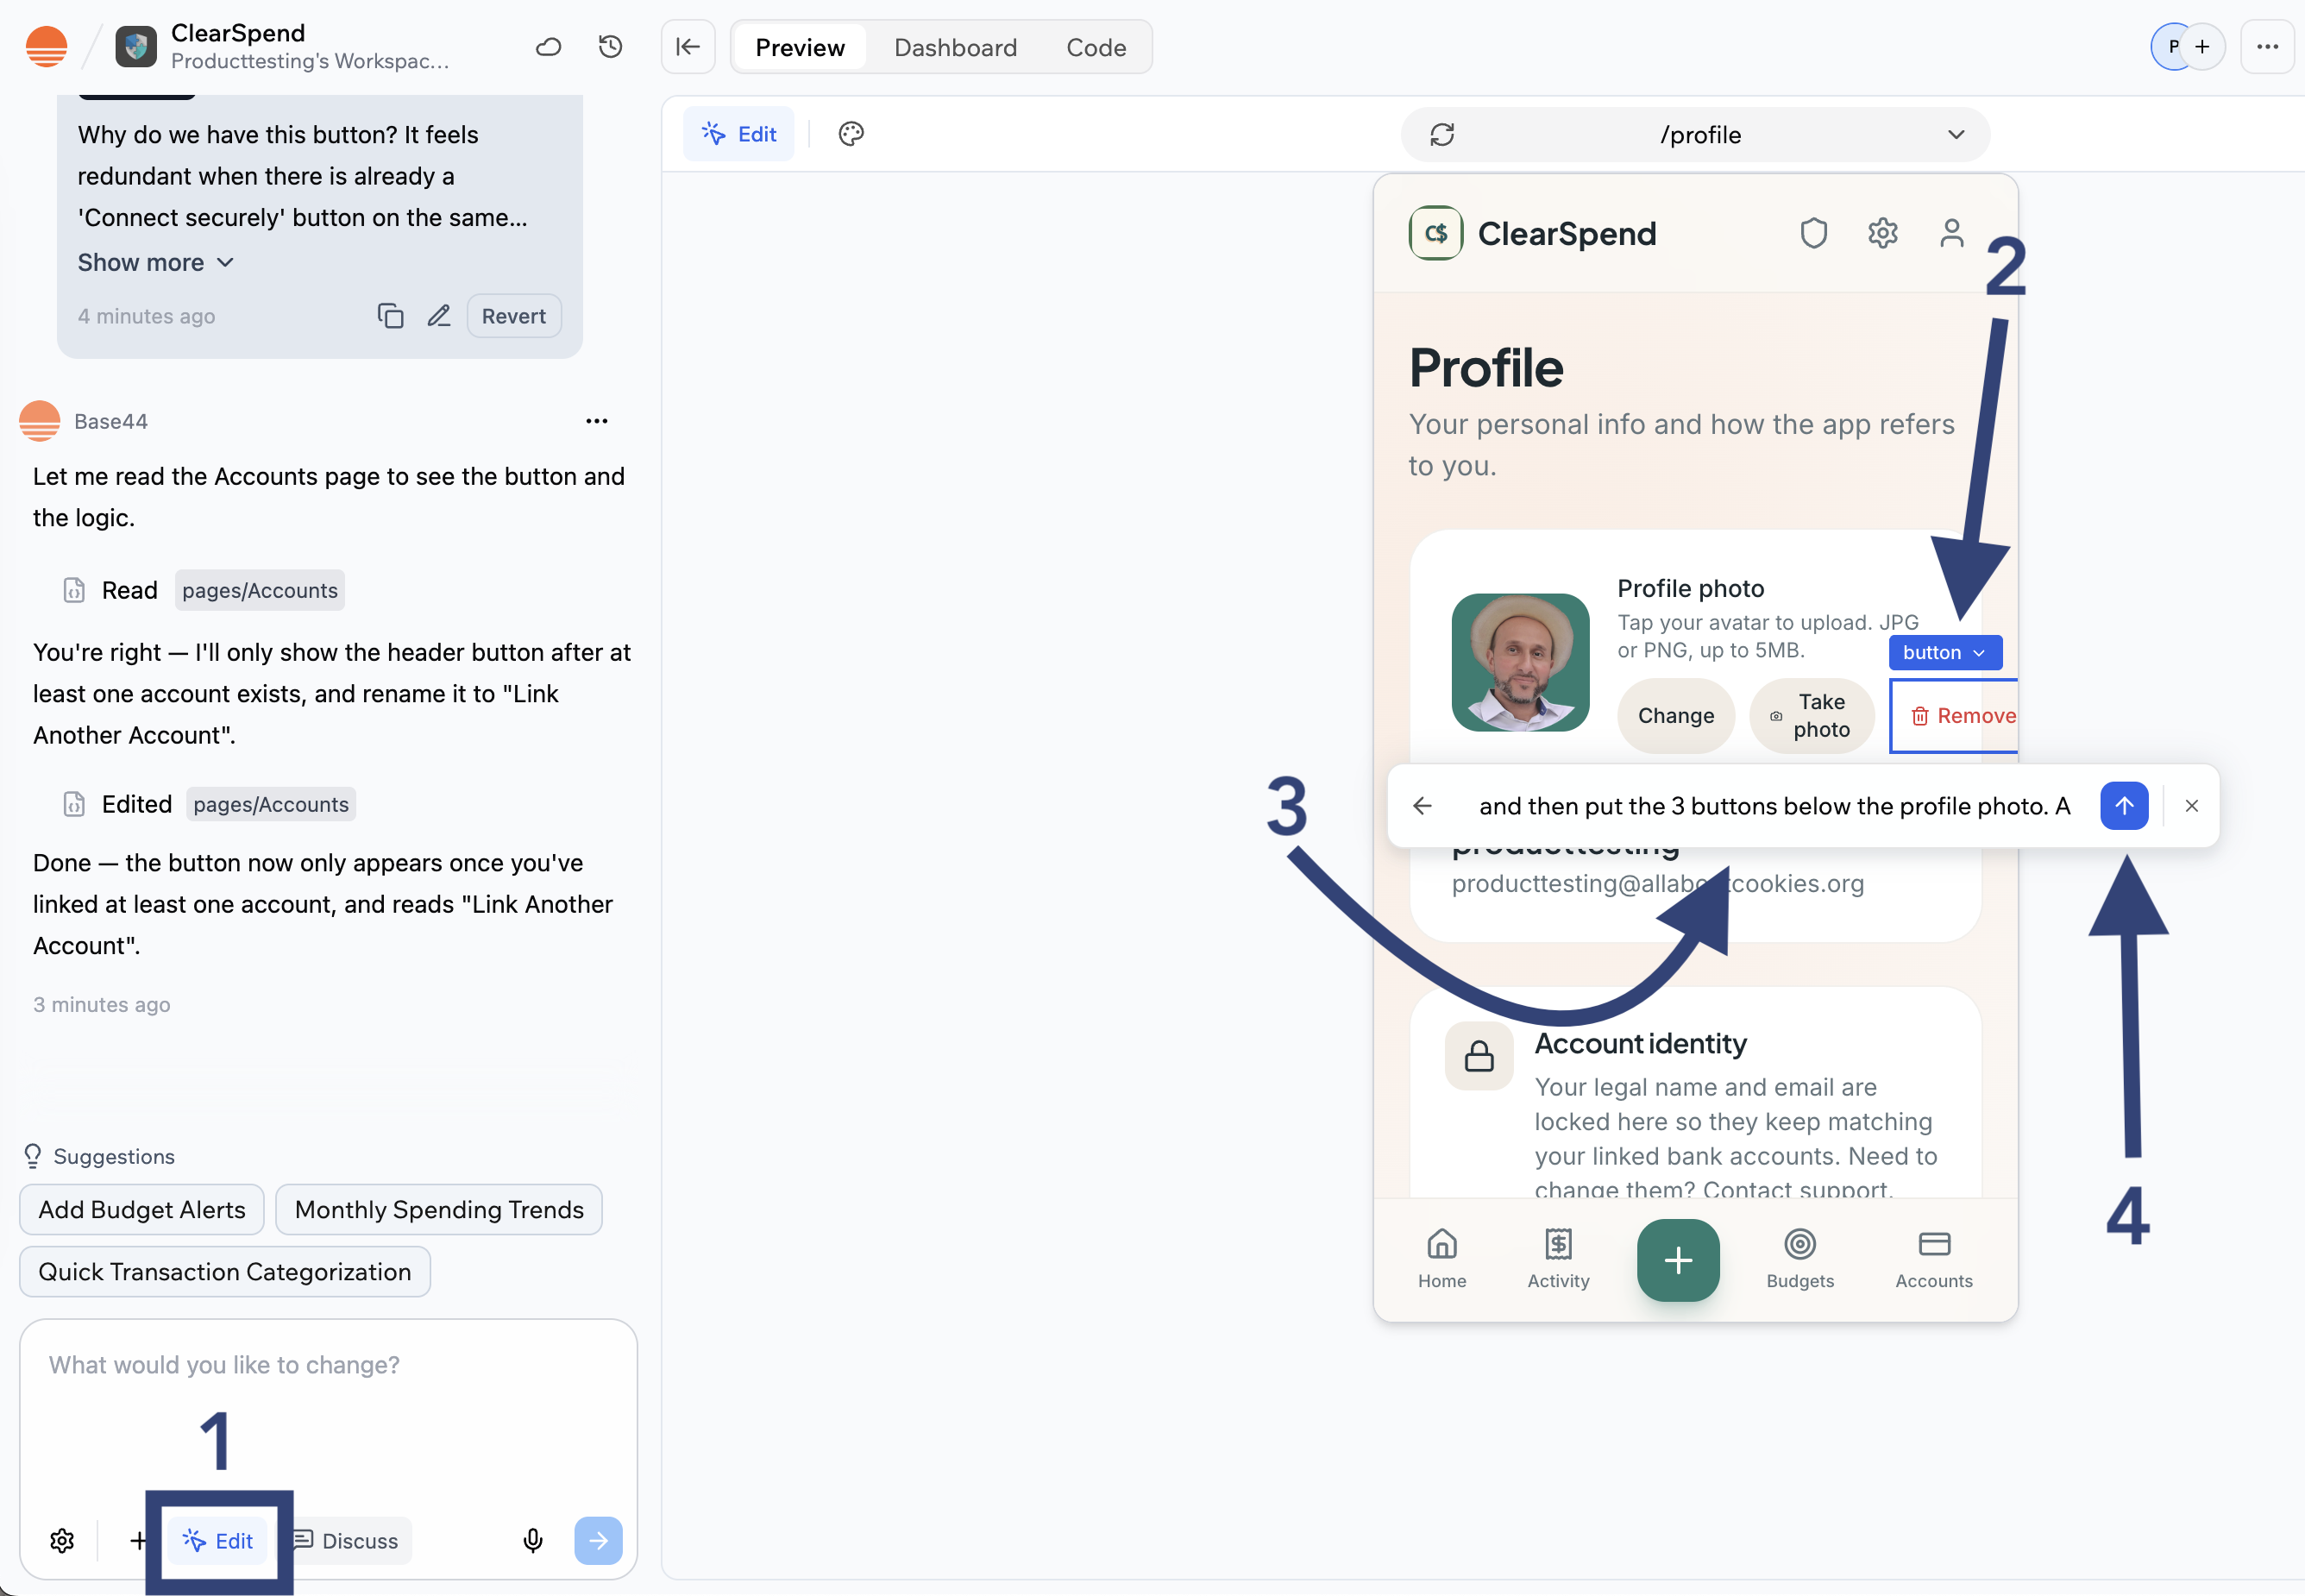Click into the inline edit prompt text field

click(x=1774, y=806)
